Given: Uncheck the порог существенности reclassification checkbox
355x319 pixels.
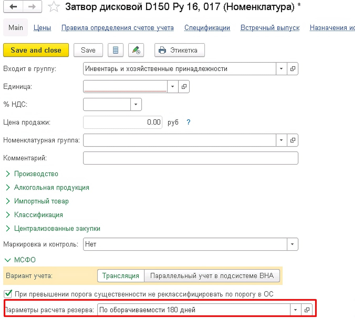Looking at the screenshot, I should click(x=8, y=294).
